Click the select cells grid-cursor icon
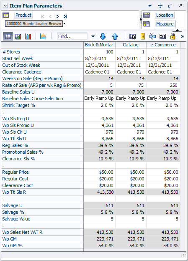Screen dimensions: 188x261 (x=133, y=36)
